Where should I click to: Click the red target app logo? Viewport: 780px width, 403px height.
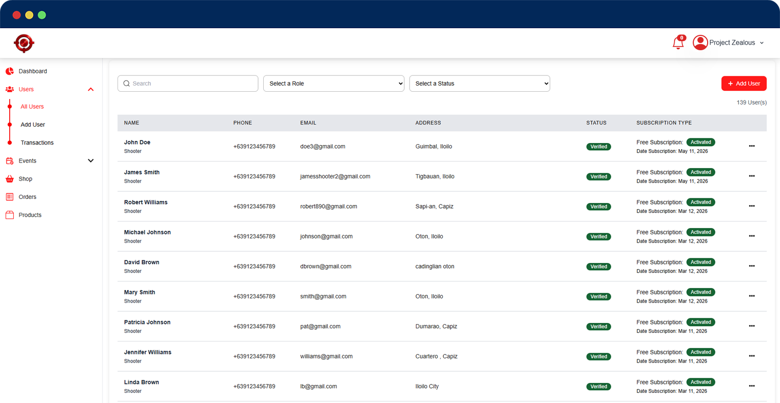pyautogui.click(x=24, y=43)
